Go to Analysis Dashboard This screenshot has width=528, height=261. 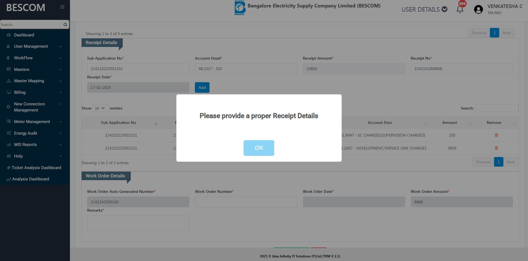(31, 179)
